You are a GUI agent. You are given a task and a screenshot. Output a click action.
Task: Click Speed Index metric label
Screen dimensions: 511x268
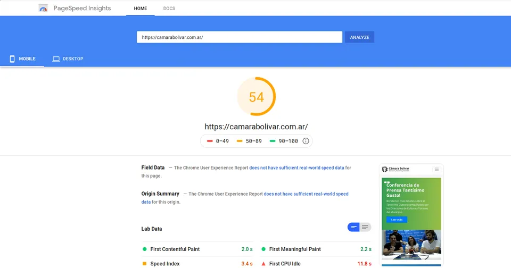point(165,263)
